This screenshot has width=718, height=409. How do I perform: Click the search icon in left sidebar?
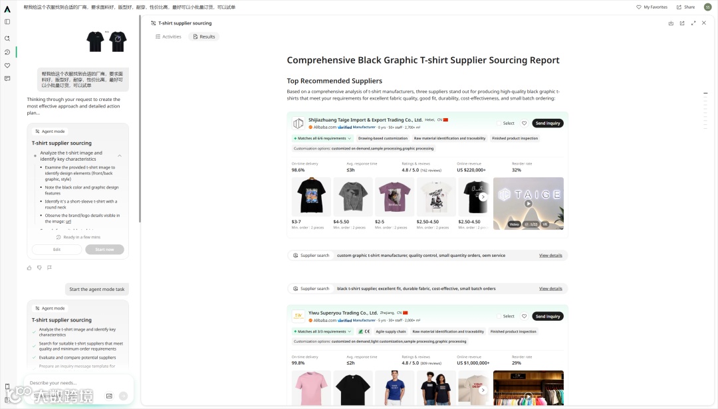(x=7, y=39)
